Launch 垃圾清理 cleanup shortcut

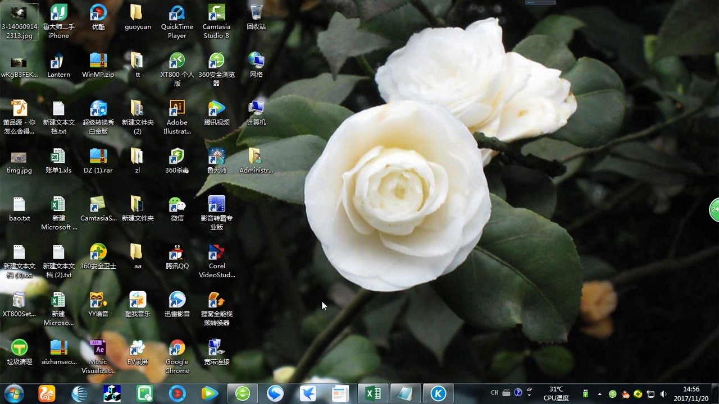19,352
